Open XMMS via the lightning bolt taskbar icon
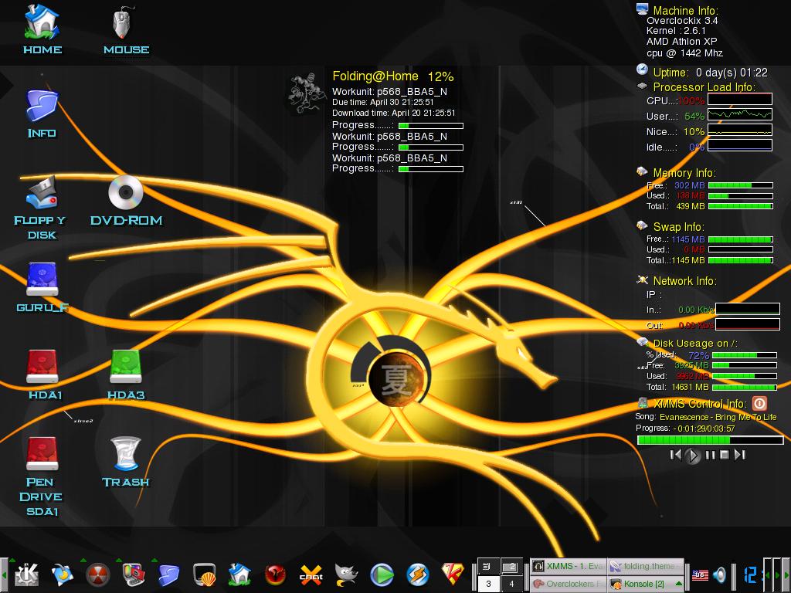 [x=416, y=574]
